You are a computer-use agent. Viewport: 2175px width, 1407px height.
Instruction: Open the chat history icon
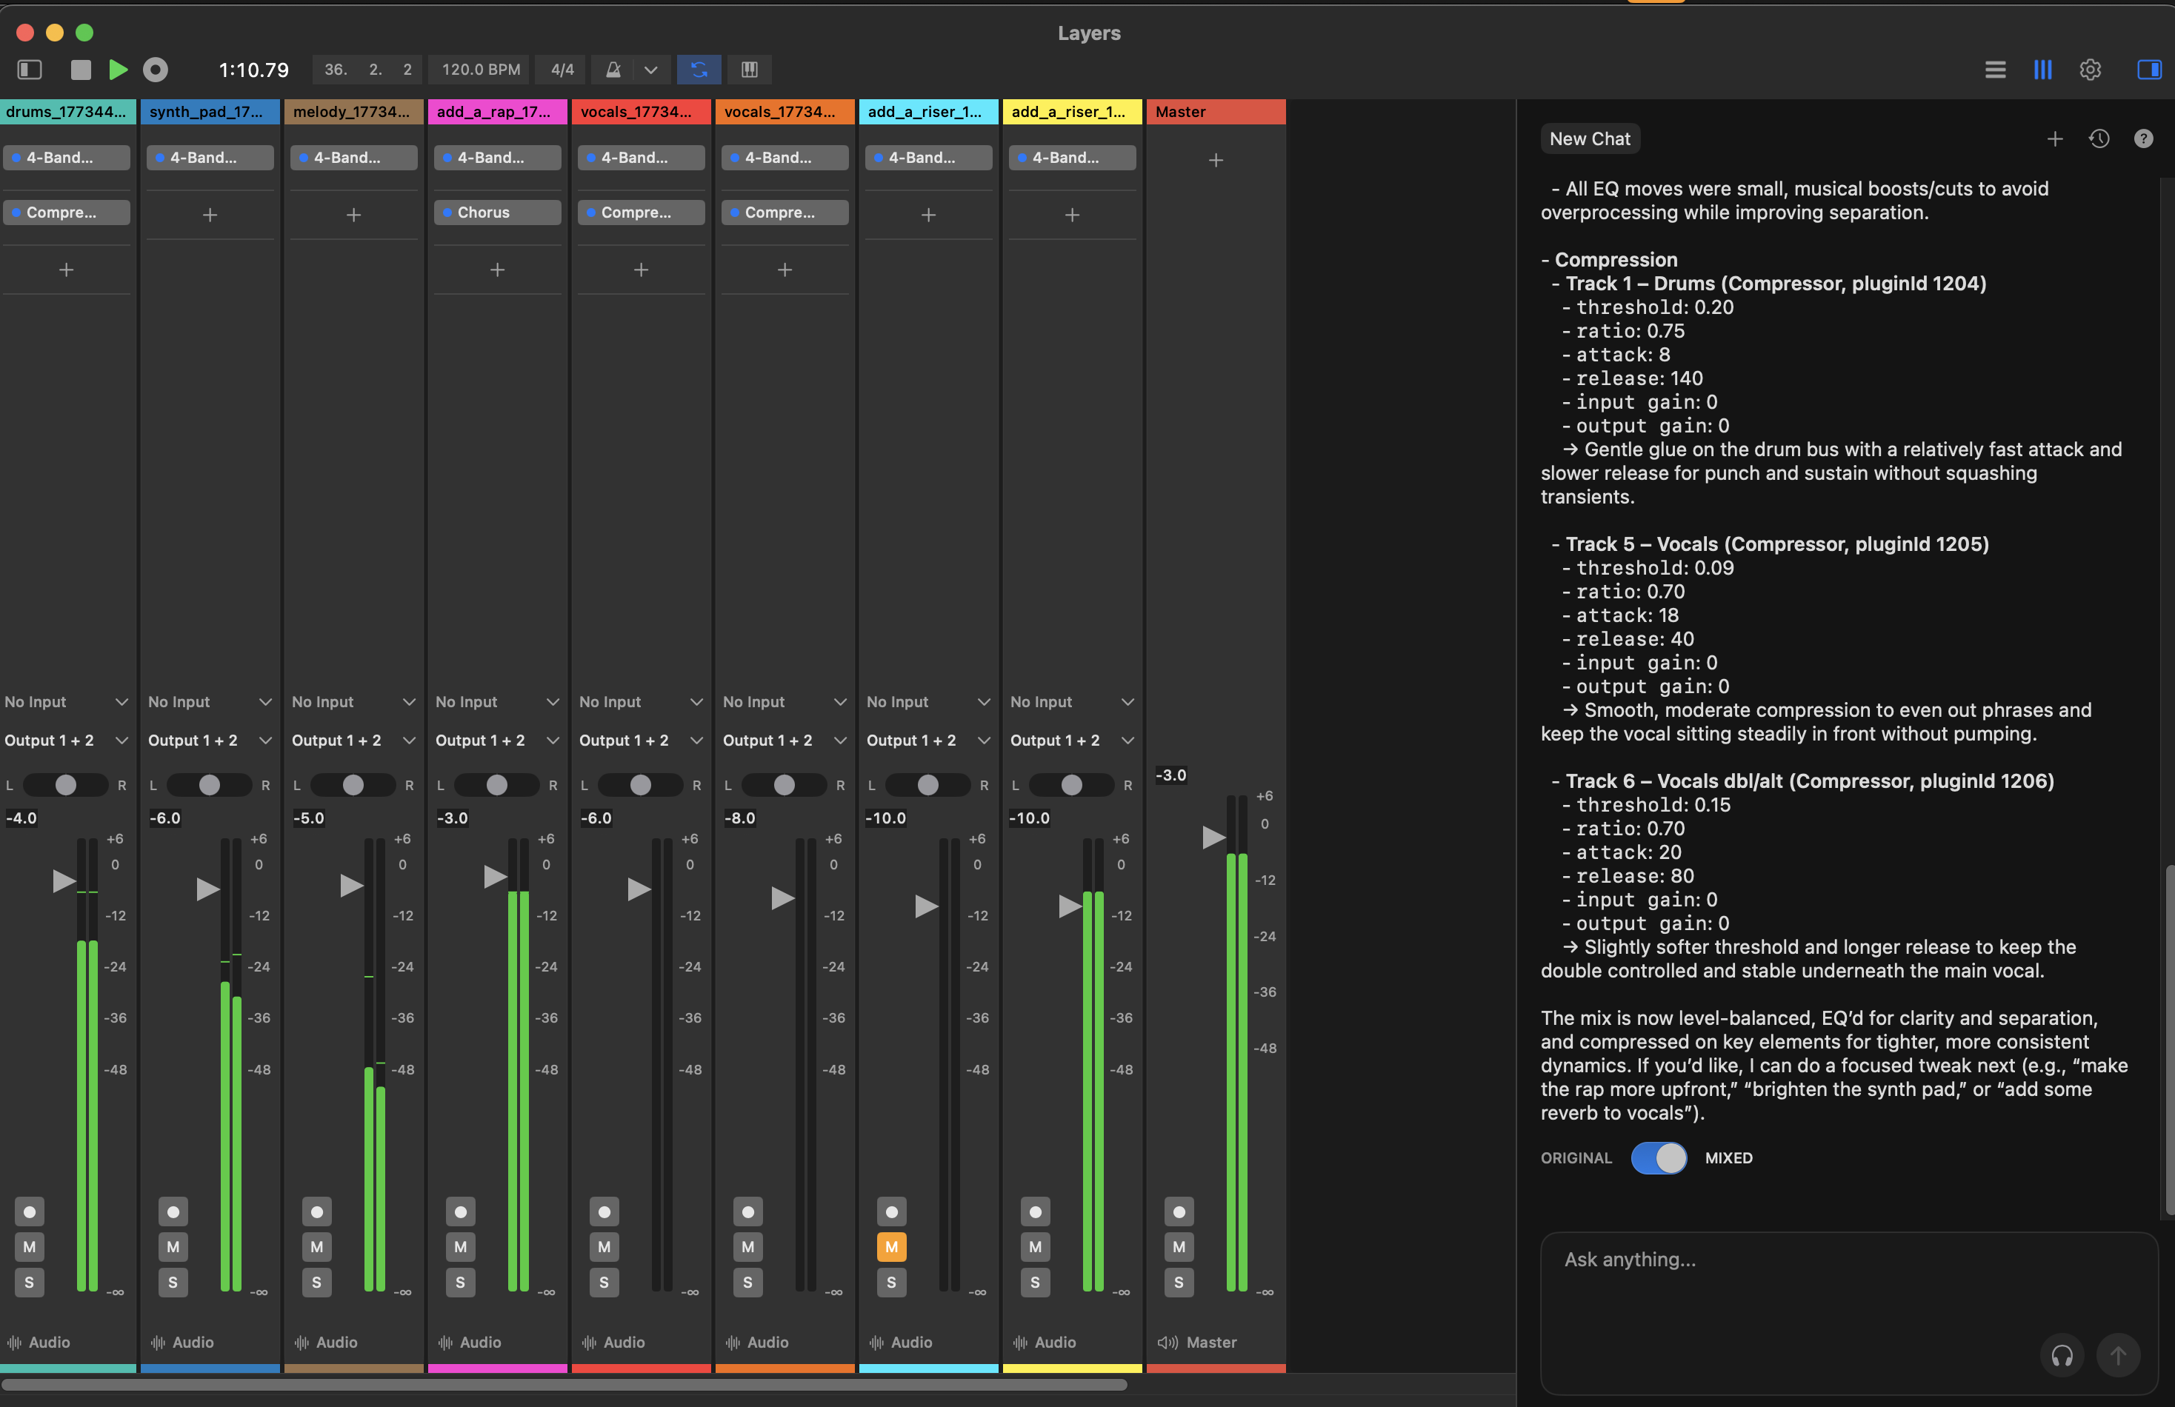coord(2099,138)
